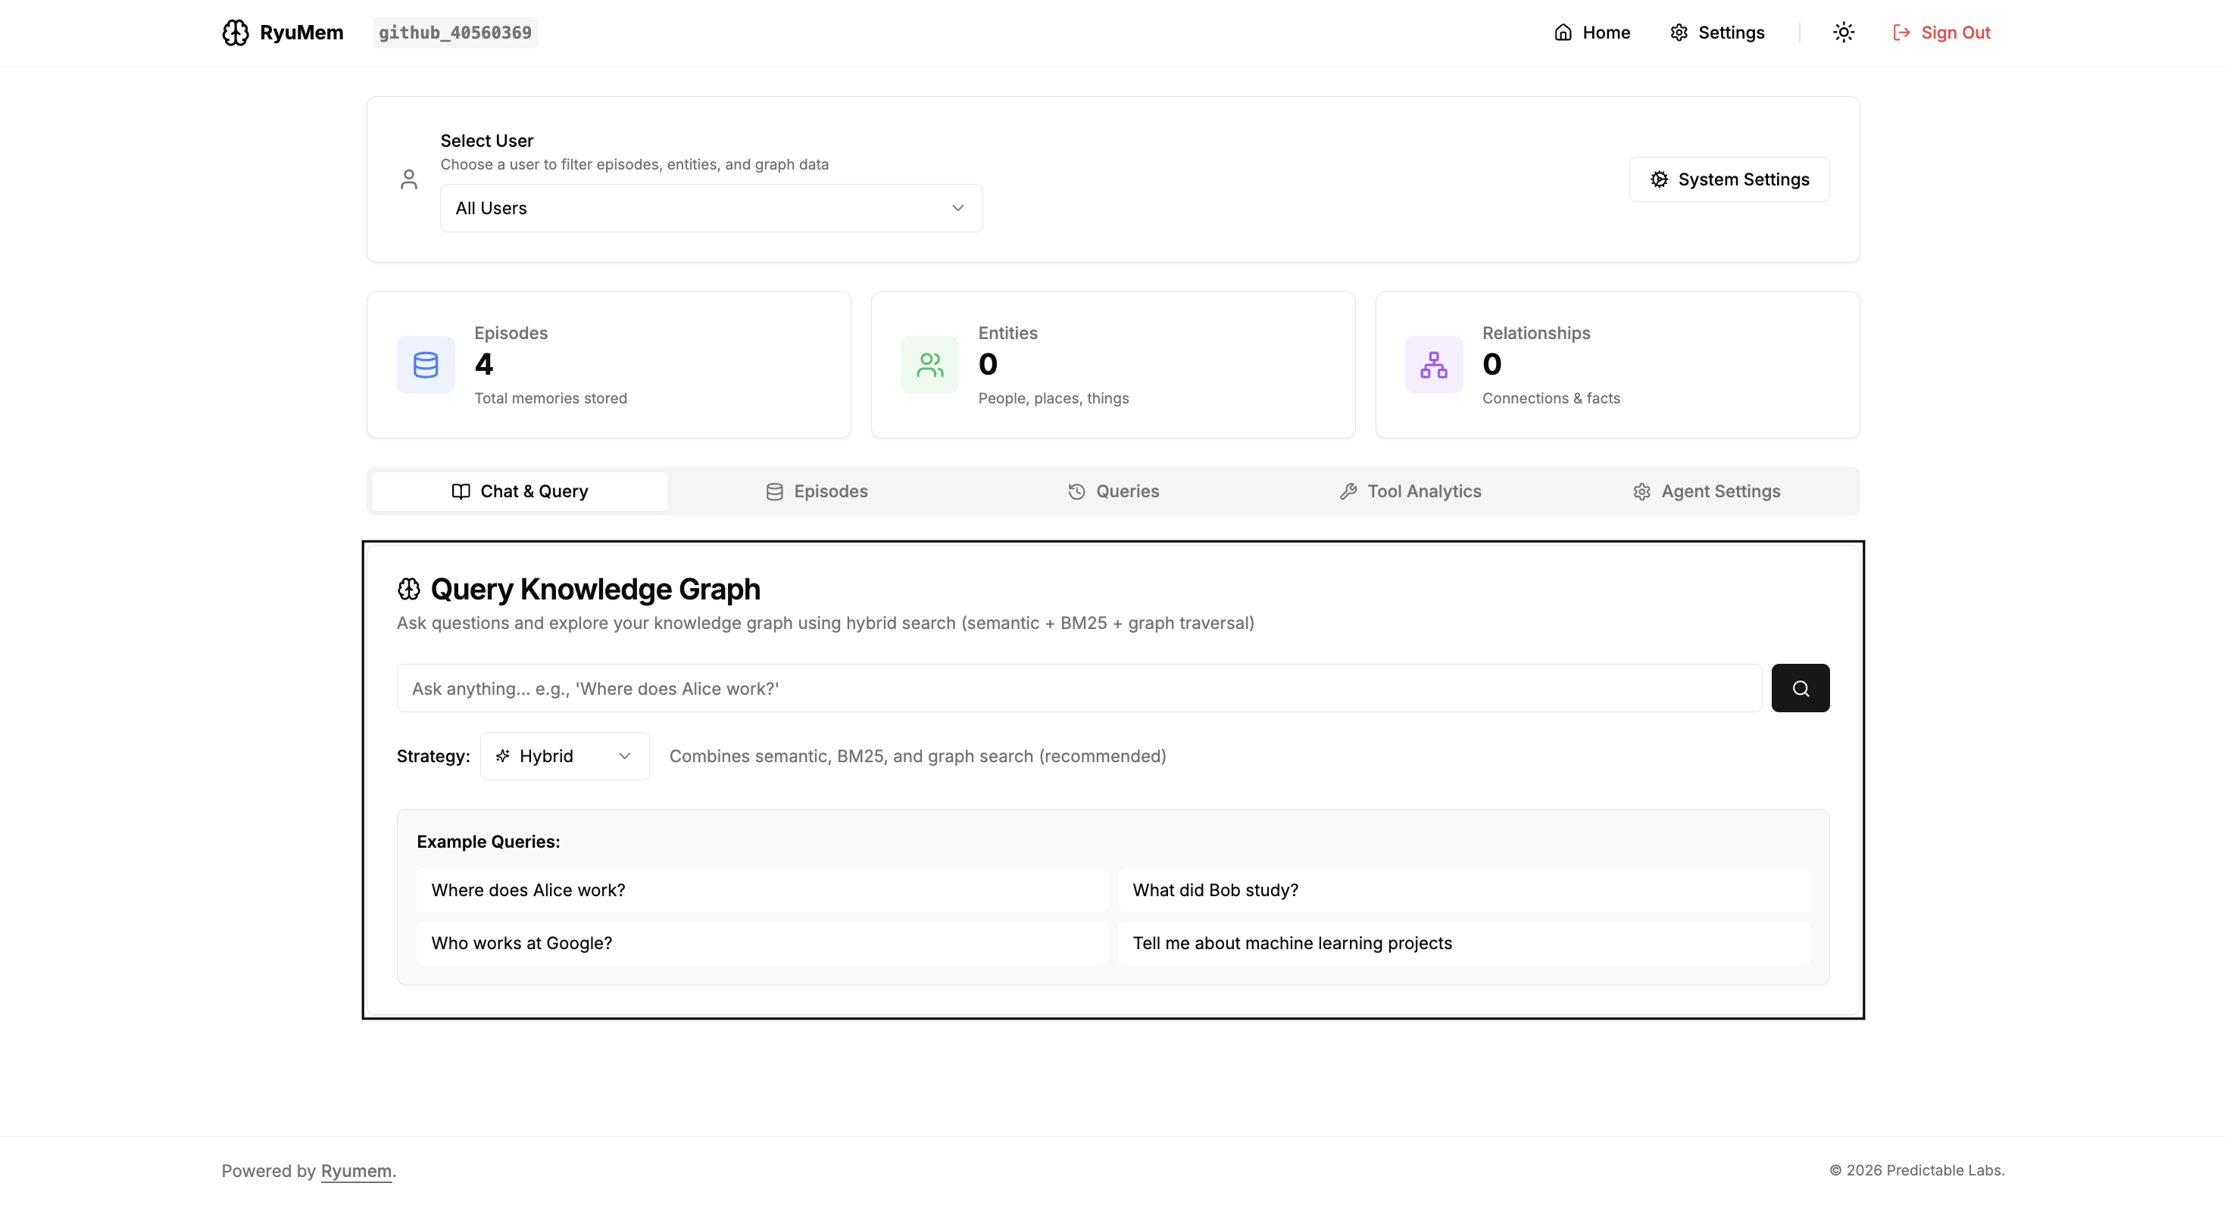Open Settings via the gear icon
The width and height of the screenshot is (2227, 1205).
click(1679, 32)
